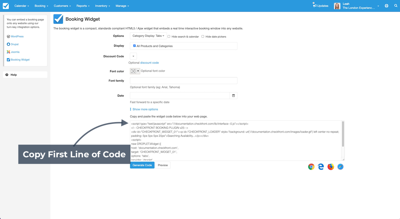The height and width of the screenshot is (219, 400).
Task: Click the CHECKFRONT BOOKING PLUGIN v25 comment line
Action: (x=159, y=128)
